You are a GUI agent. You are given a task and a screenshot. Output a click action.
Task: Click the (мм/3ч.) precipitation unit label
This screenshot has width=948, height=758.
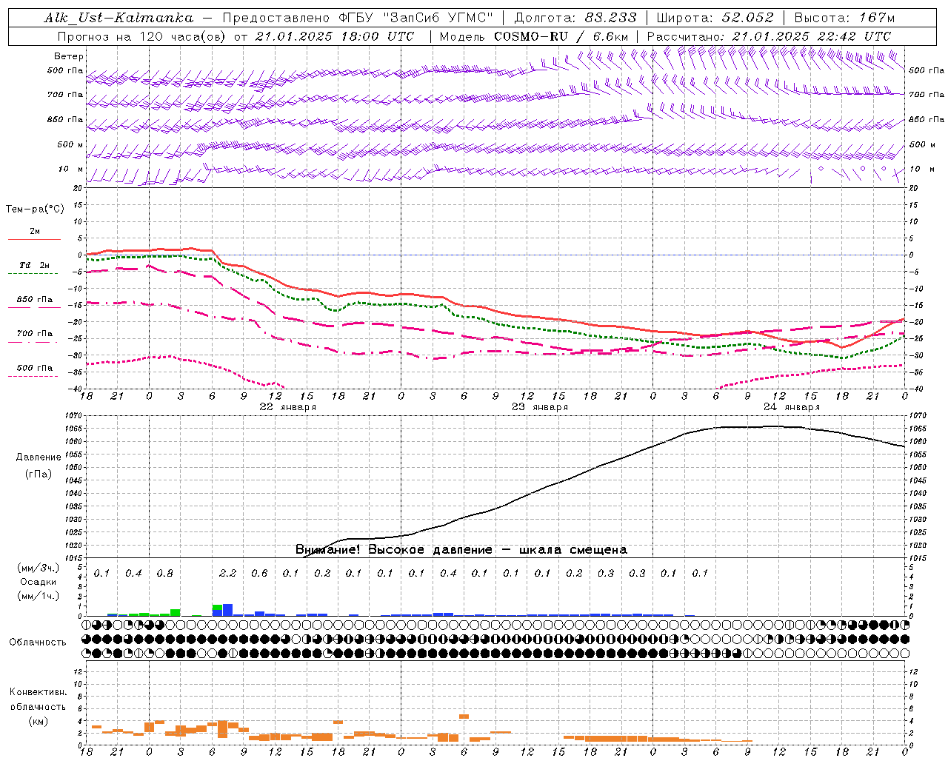tap(39, 568)
